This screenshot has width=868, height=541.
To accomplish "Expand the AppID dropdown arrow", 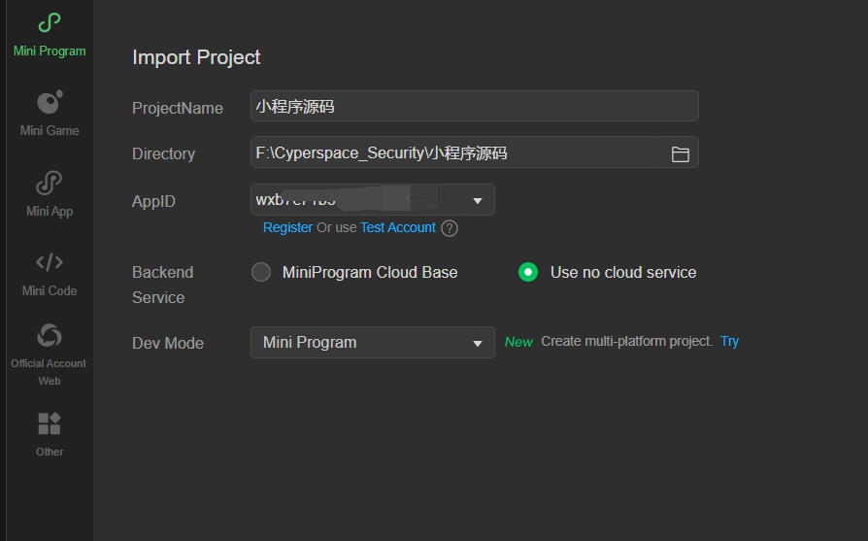I will click(x=477, y=200).
